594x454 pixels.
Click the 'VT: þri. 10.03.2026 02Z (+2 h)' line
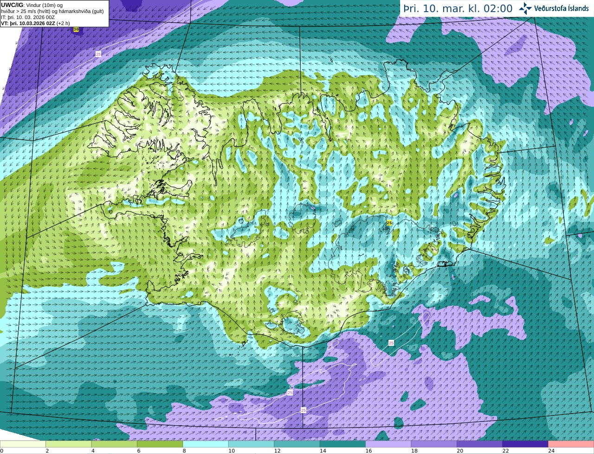coord(35,23)
